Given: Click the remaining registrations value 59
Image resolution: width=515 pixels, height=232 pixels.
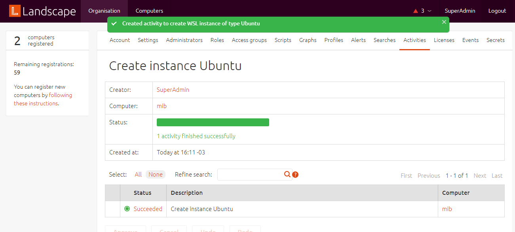Looking at the screenshot, I should (17, 72).
